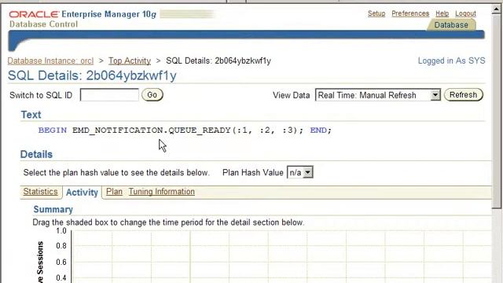Focus the Switch to SQL ID field
The width and height of the screenshot is (503, 283).
[109, 94]
